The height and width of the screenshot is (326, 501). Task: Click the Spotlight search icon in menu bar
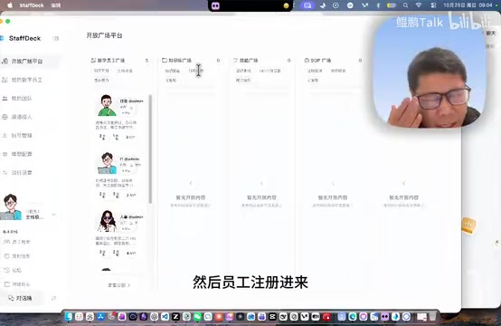[x=405, y=5]
